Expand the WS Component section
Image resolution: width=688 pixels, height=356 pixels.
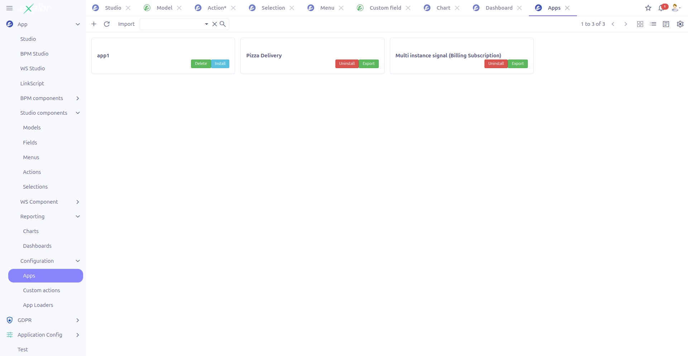click(x=78, y=202)
